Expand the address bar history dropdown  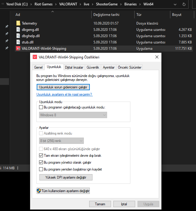pyautogui.click(x=175, y=4)
